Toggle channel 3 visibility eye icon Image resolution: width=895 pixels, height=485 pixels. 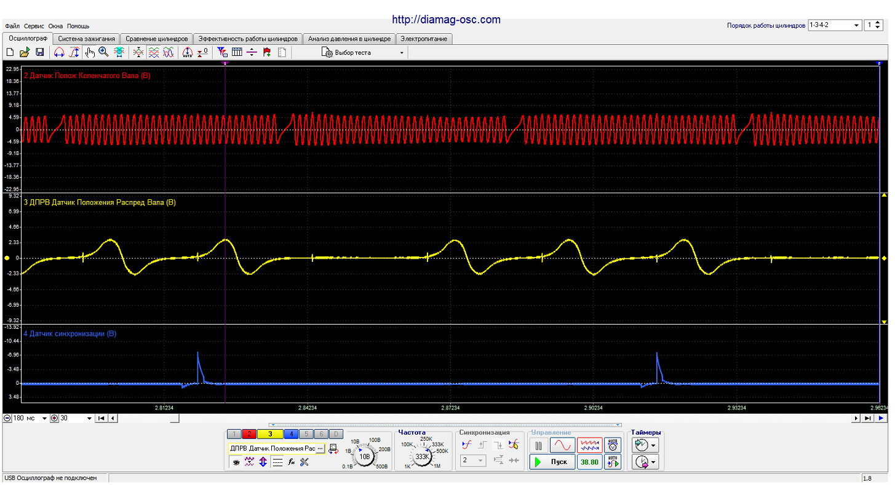click(236, 462)
